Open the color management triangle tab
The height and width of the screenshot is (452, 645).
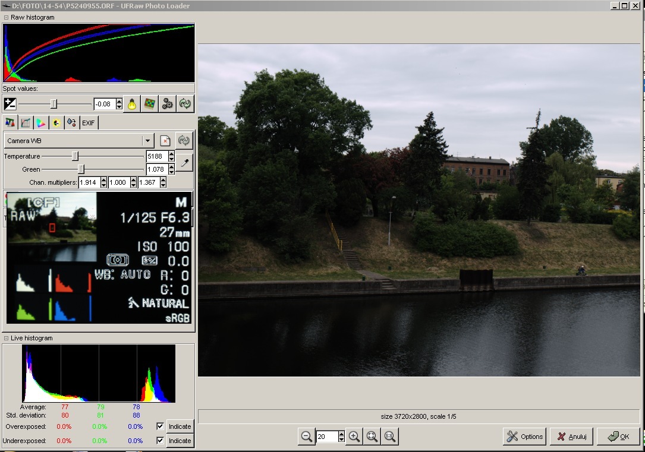click(x=41, y=123)
